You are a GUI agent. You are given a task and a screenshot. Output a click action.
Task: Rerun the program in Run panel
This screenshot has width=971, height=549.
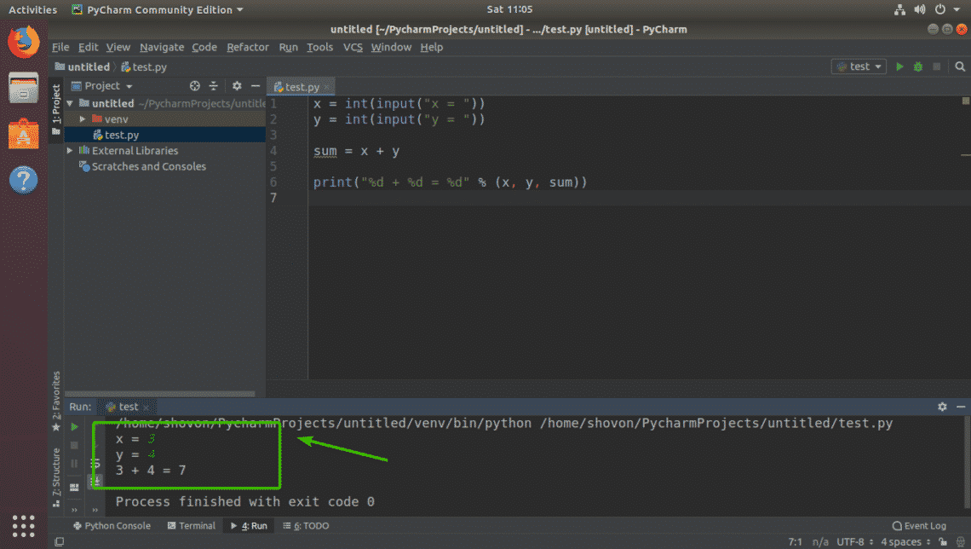click(73, 426)
